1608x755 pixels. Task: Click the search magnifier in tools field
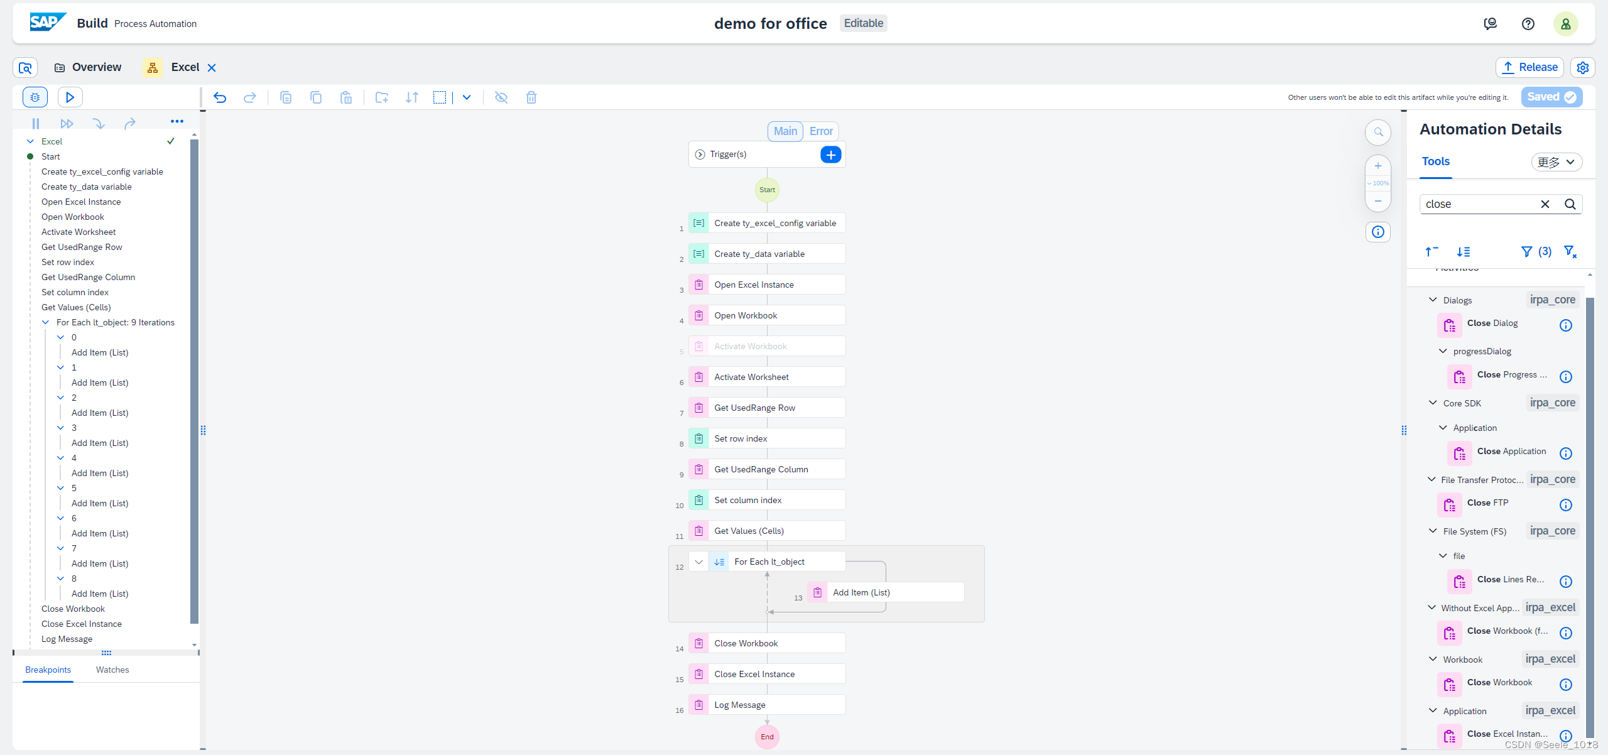pos(1570,204)
